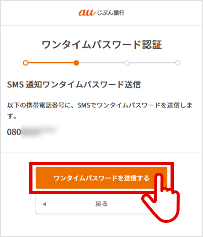Select the third gray step circle

click(127, 63)
